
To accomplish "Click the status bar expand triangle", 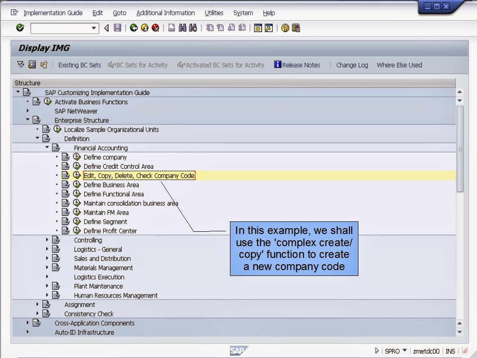I will tap(376, 351).
